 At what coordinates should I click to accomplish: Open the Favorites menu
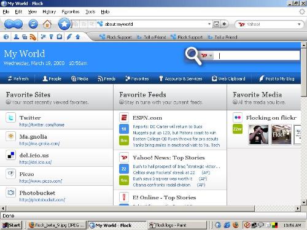click(x=71, y=12)
